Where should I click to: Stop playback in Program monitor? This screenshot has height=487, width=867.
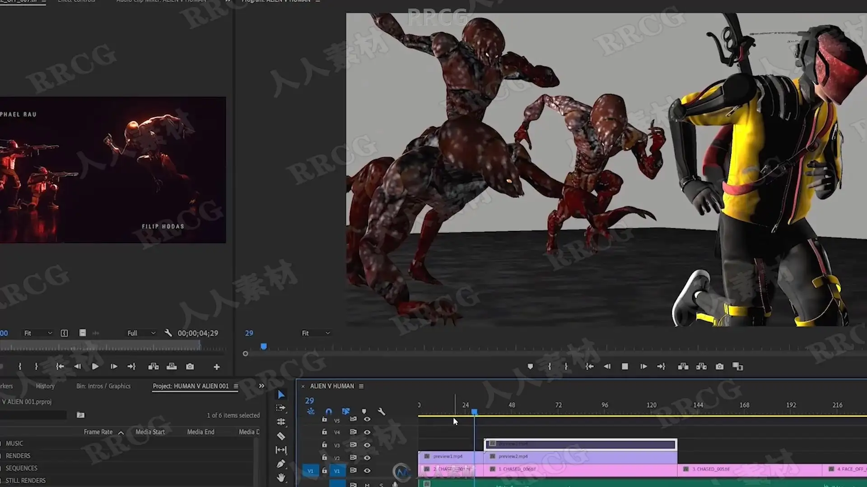625,367
